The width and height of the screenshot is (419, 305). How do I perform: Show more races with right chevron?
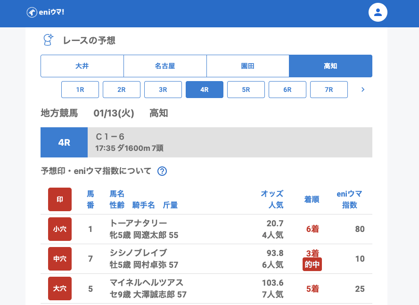click(x=362, y=90)
